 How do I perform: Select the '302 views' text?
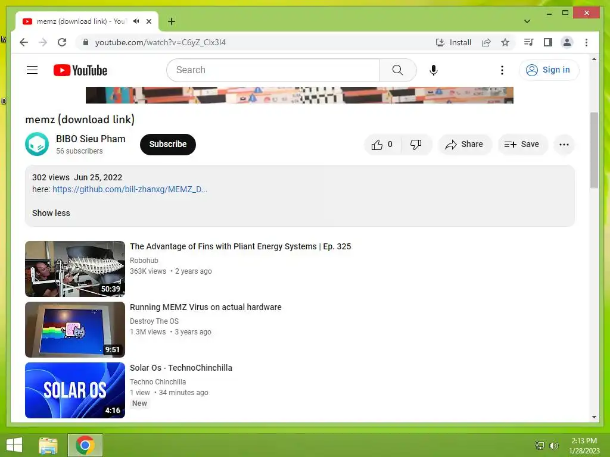pos(51,177)
